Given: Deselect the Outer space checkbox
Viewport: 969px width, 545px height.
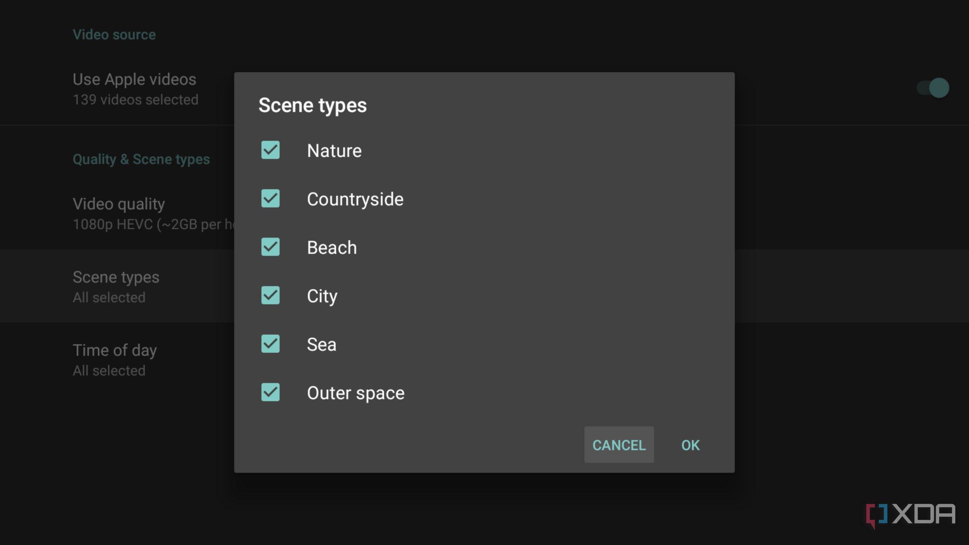Looking at the screenshot, I should click(270, 392).
